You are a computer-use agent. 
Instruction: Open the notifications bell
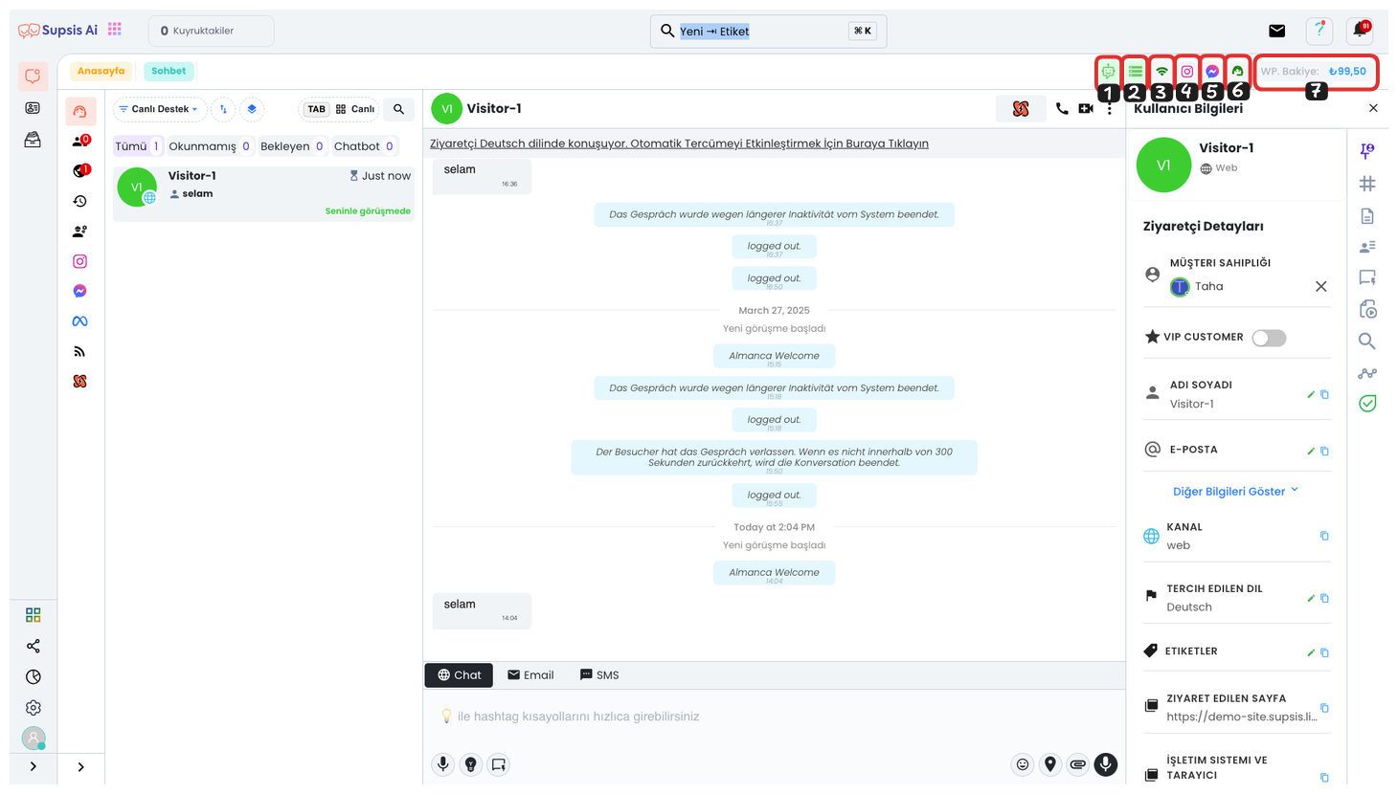(x=1360, y=31)
